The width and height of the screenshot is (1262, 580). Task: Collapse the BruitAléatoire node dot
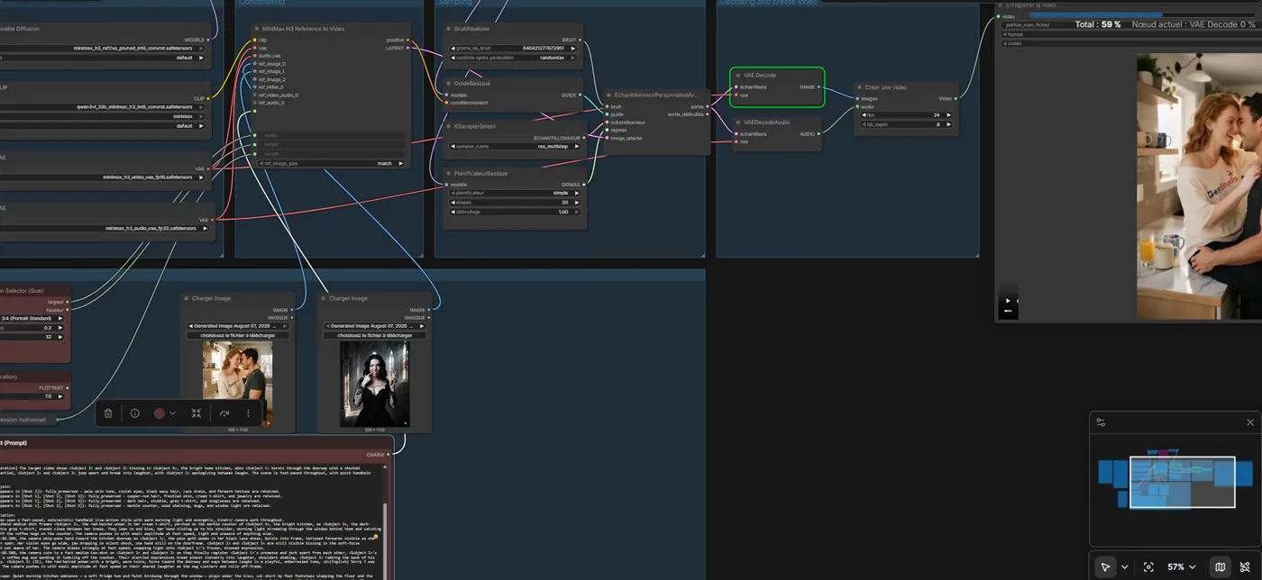tap(448, 29)
